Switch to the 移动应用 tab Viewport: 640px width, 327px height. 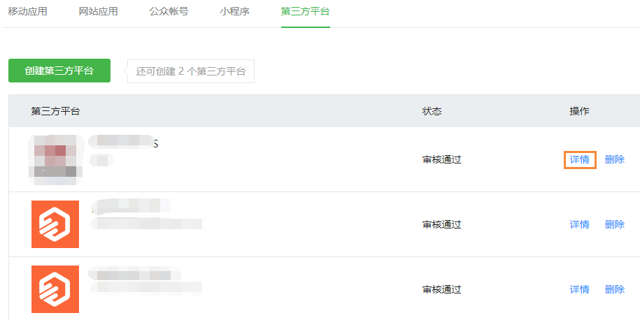[28, 11]
